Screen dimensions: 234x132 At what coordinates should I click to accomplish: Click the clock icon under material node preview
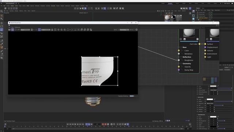[181, 39]
